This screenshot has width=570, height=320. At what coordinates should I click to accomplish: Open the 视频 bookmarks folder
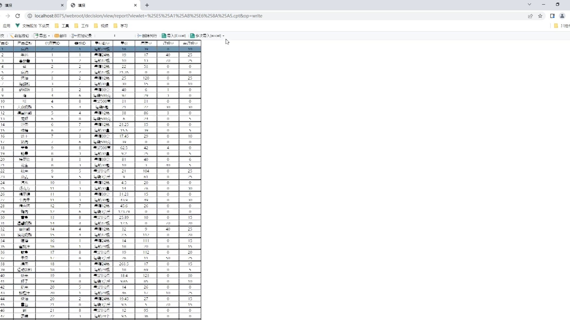tap(101, 26)
